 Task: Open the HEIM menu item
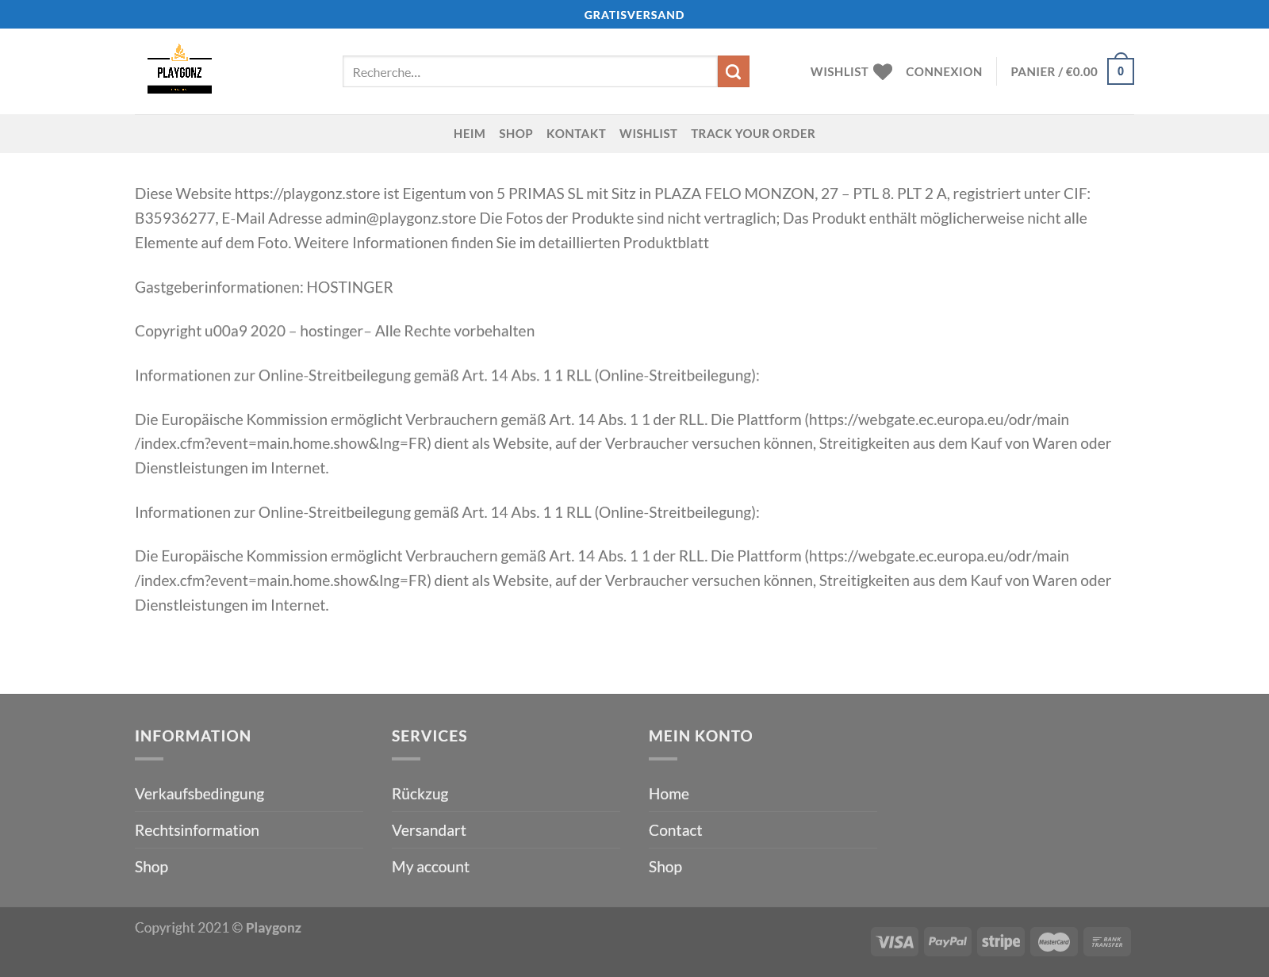tap(470, 133)
